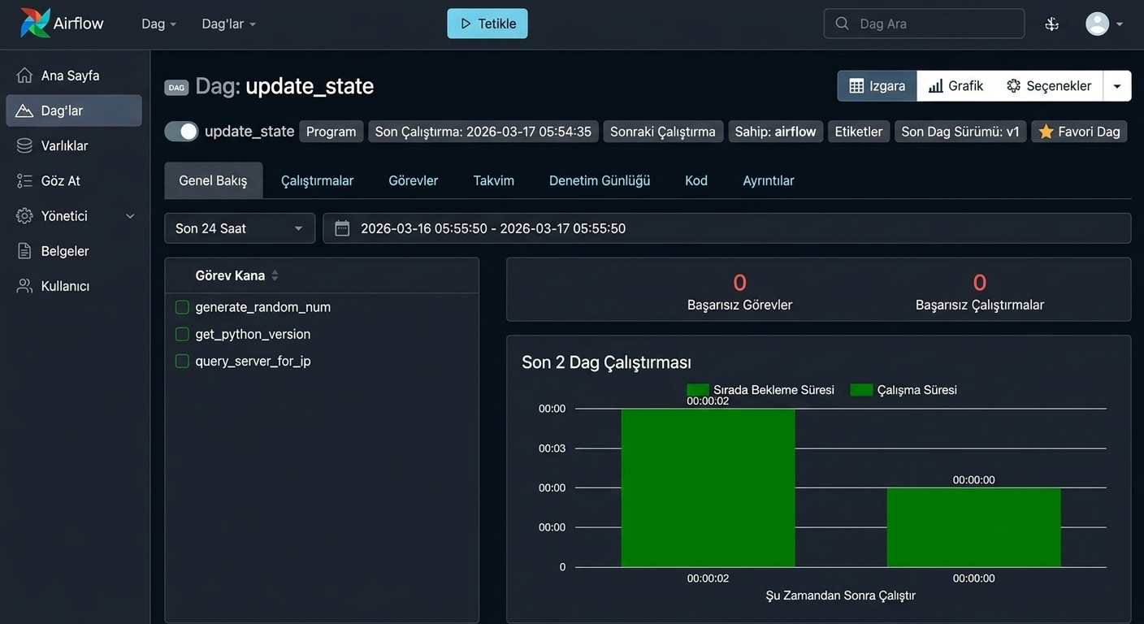Expand the Yönetici sidebar chevron

130,216
